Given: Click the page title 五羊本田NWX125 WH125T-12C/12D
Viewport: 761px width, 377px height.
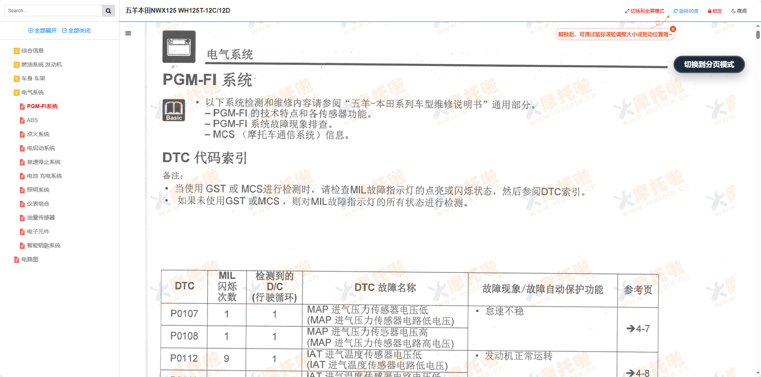Looking at the screenshot, I should [178, 11].
